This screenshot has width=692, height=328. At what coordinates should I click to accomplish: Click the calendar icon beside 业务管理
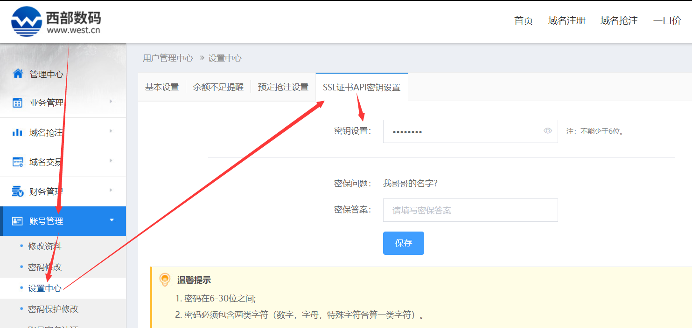click(x=18, y=103)
